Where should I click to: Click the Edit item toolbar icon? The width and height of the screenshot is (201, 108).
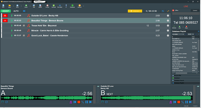34,6
